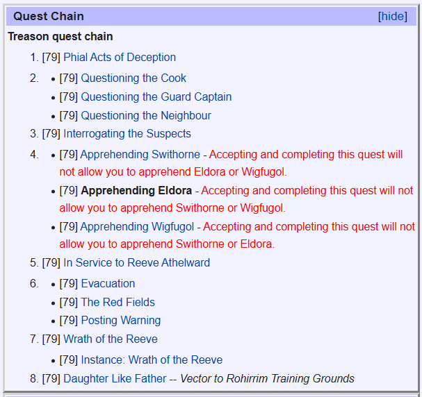
Task: Go to Questioning the Guard Captain
Action: tap(156, 96)
